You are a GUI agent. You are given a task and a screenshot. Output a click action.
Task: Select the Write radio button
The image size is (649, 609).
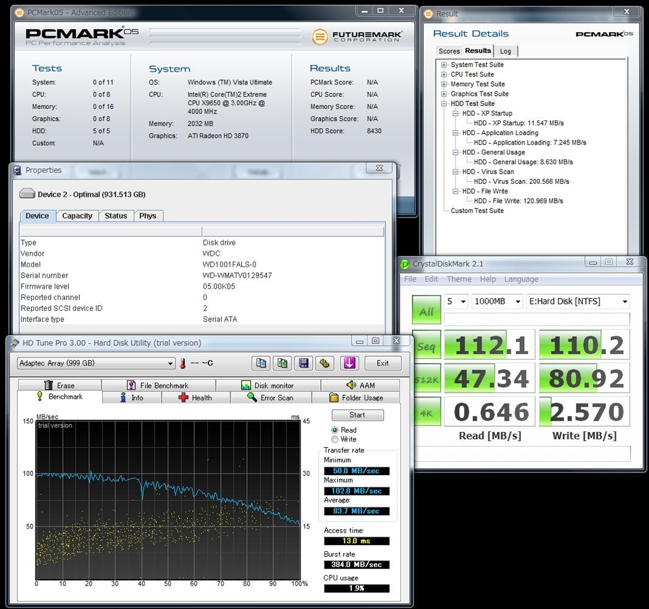point(335,439)
